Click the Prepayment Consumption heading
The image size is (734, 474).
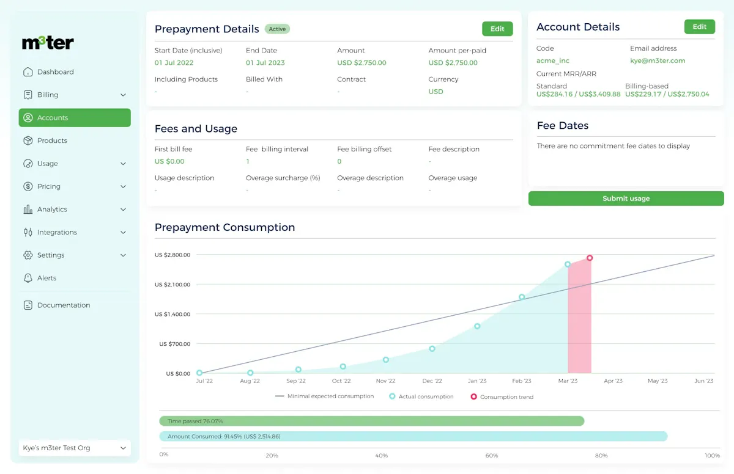224,227
